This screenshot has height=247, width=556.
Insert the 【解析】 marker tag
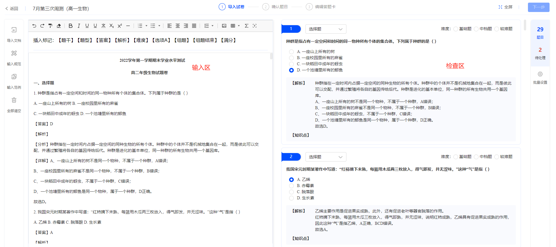point(122,40)
